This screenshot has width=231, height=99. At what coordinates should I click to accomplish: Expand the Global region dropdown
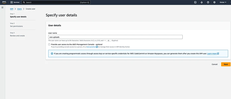[223, 2]
